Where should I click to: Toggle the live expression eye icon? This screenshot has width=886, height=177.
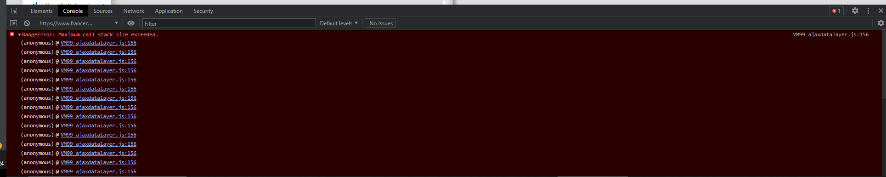pyautogui.click(x=131, y=23)
